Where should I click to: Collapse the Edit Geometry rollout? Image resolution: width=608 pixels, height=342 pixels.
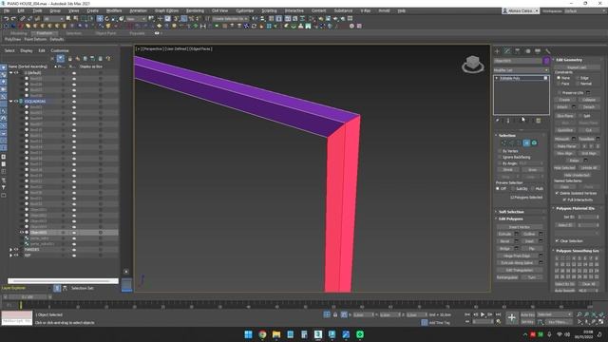click(569, 60)
